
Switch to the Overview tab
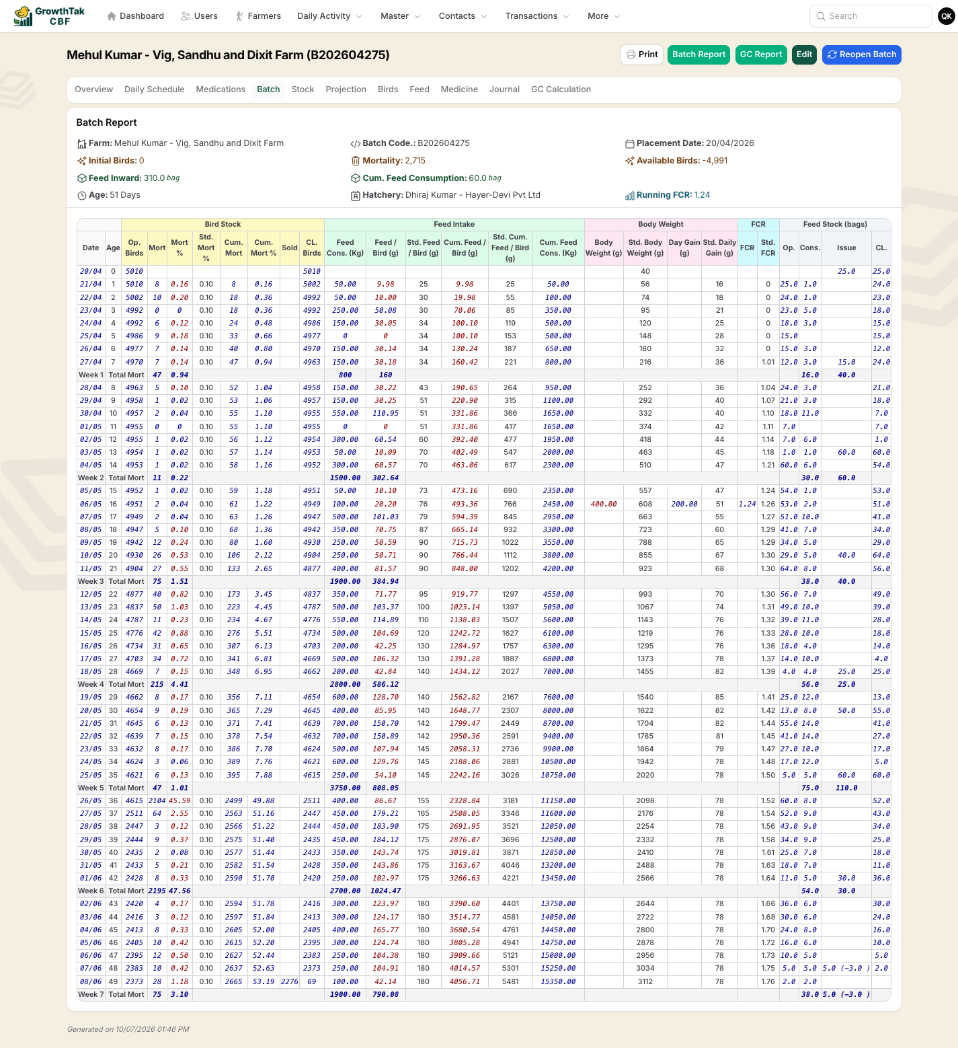pos(94,89)
